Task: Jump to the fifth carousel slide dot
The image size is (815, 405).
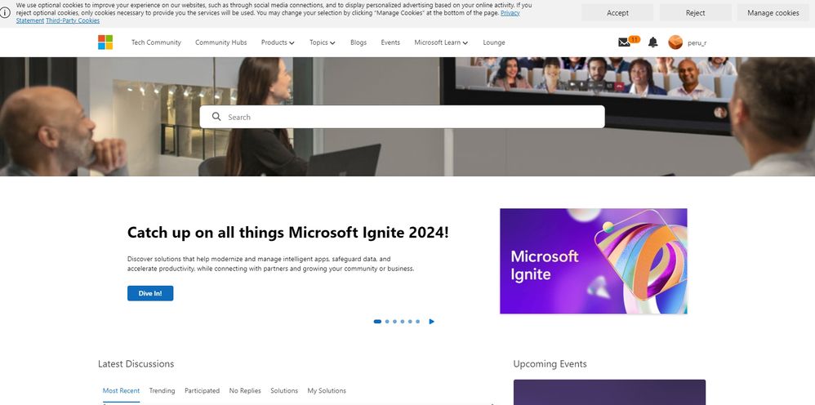Action: [410, 321]
